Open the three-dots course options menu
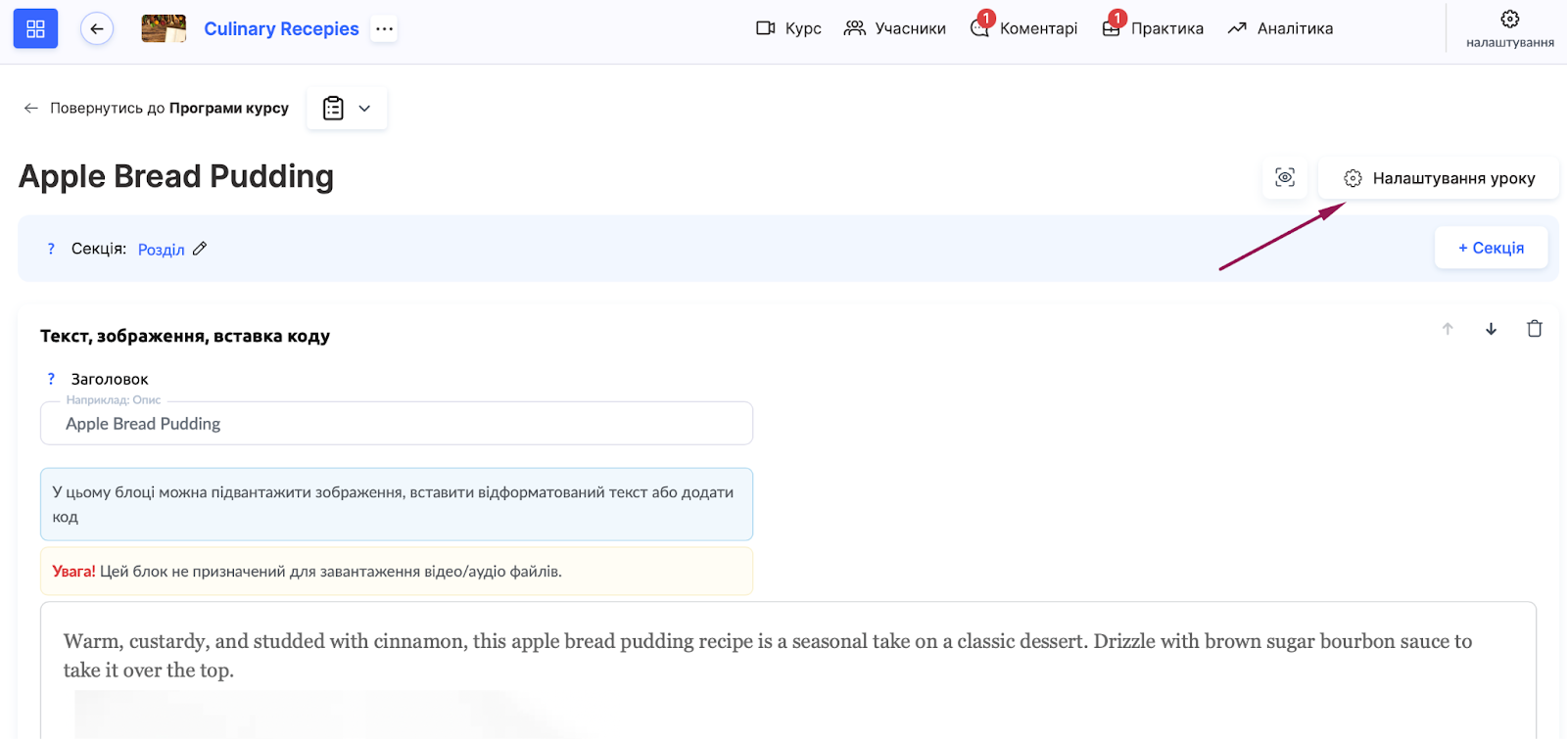Image resolution: width=1567 pixels, height=739 pixels. click(x=385, y=29)
